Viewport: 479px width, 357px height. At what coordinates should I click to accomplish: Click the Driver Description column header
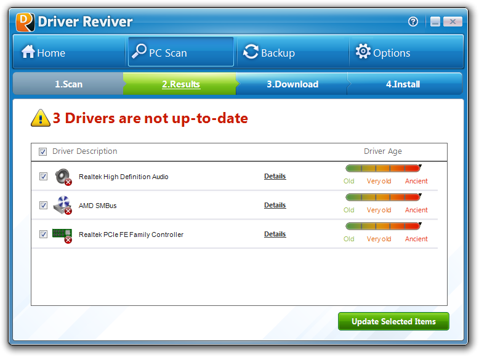(85, 151)
